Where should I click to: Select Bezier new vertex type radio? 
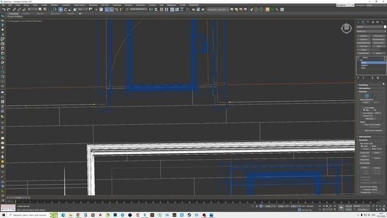370,146
